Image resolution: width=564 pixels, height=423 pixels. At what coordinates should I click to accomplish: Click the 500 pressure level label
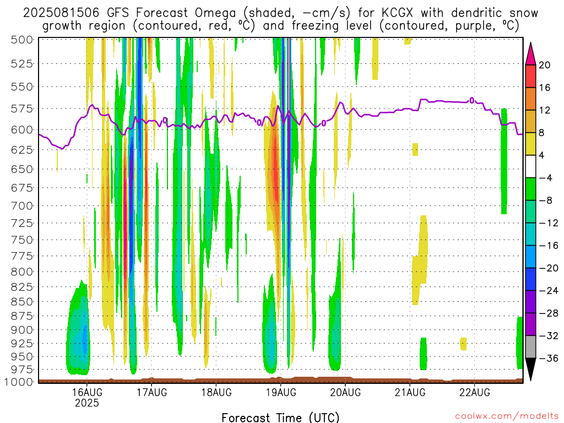pos(22,40)
